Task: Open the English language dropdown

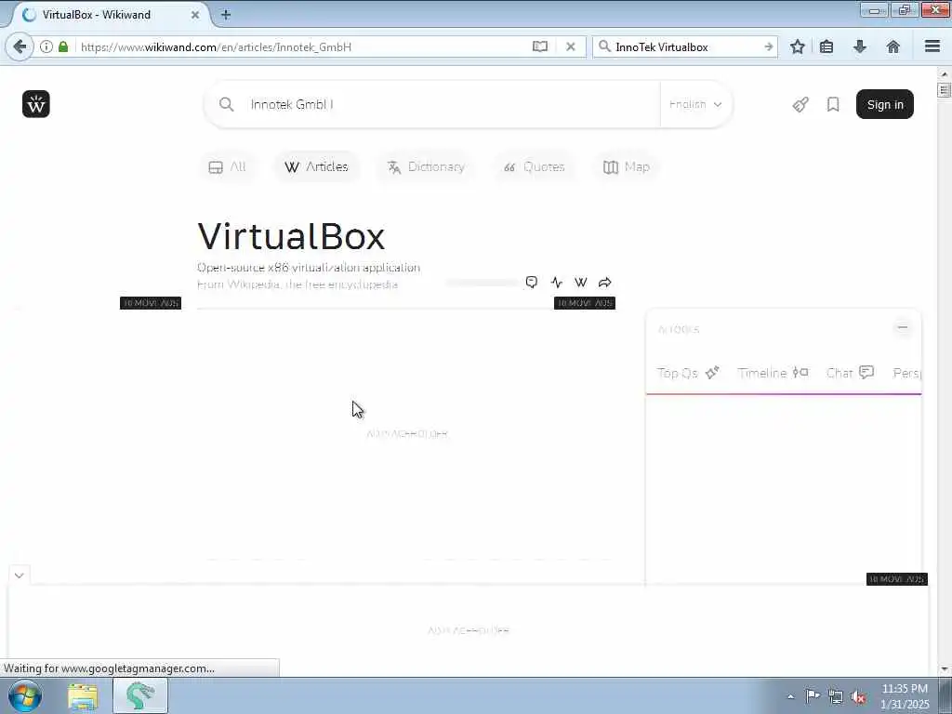Action: [x=695, y=104]
